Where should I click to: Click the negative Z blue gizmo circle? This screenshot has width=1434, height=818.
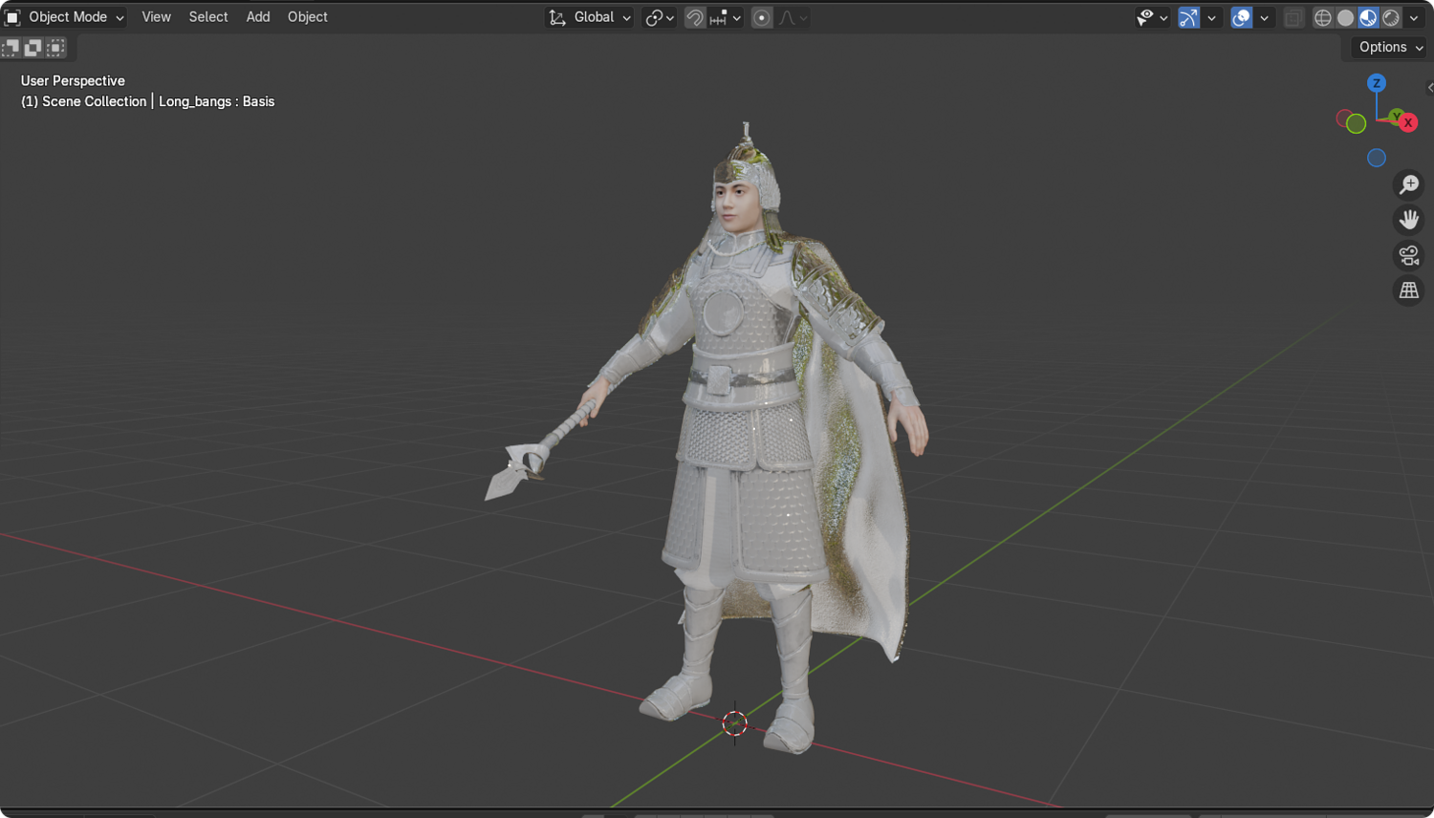1377,158
